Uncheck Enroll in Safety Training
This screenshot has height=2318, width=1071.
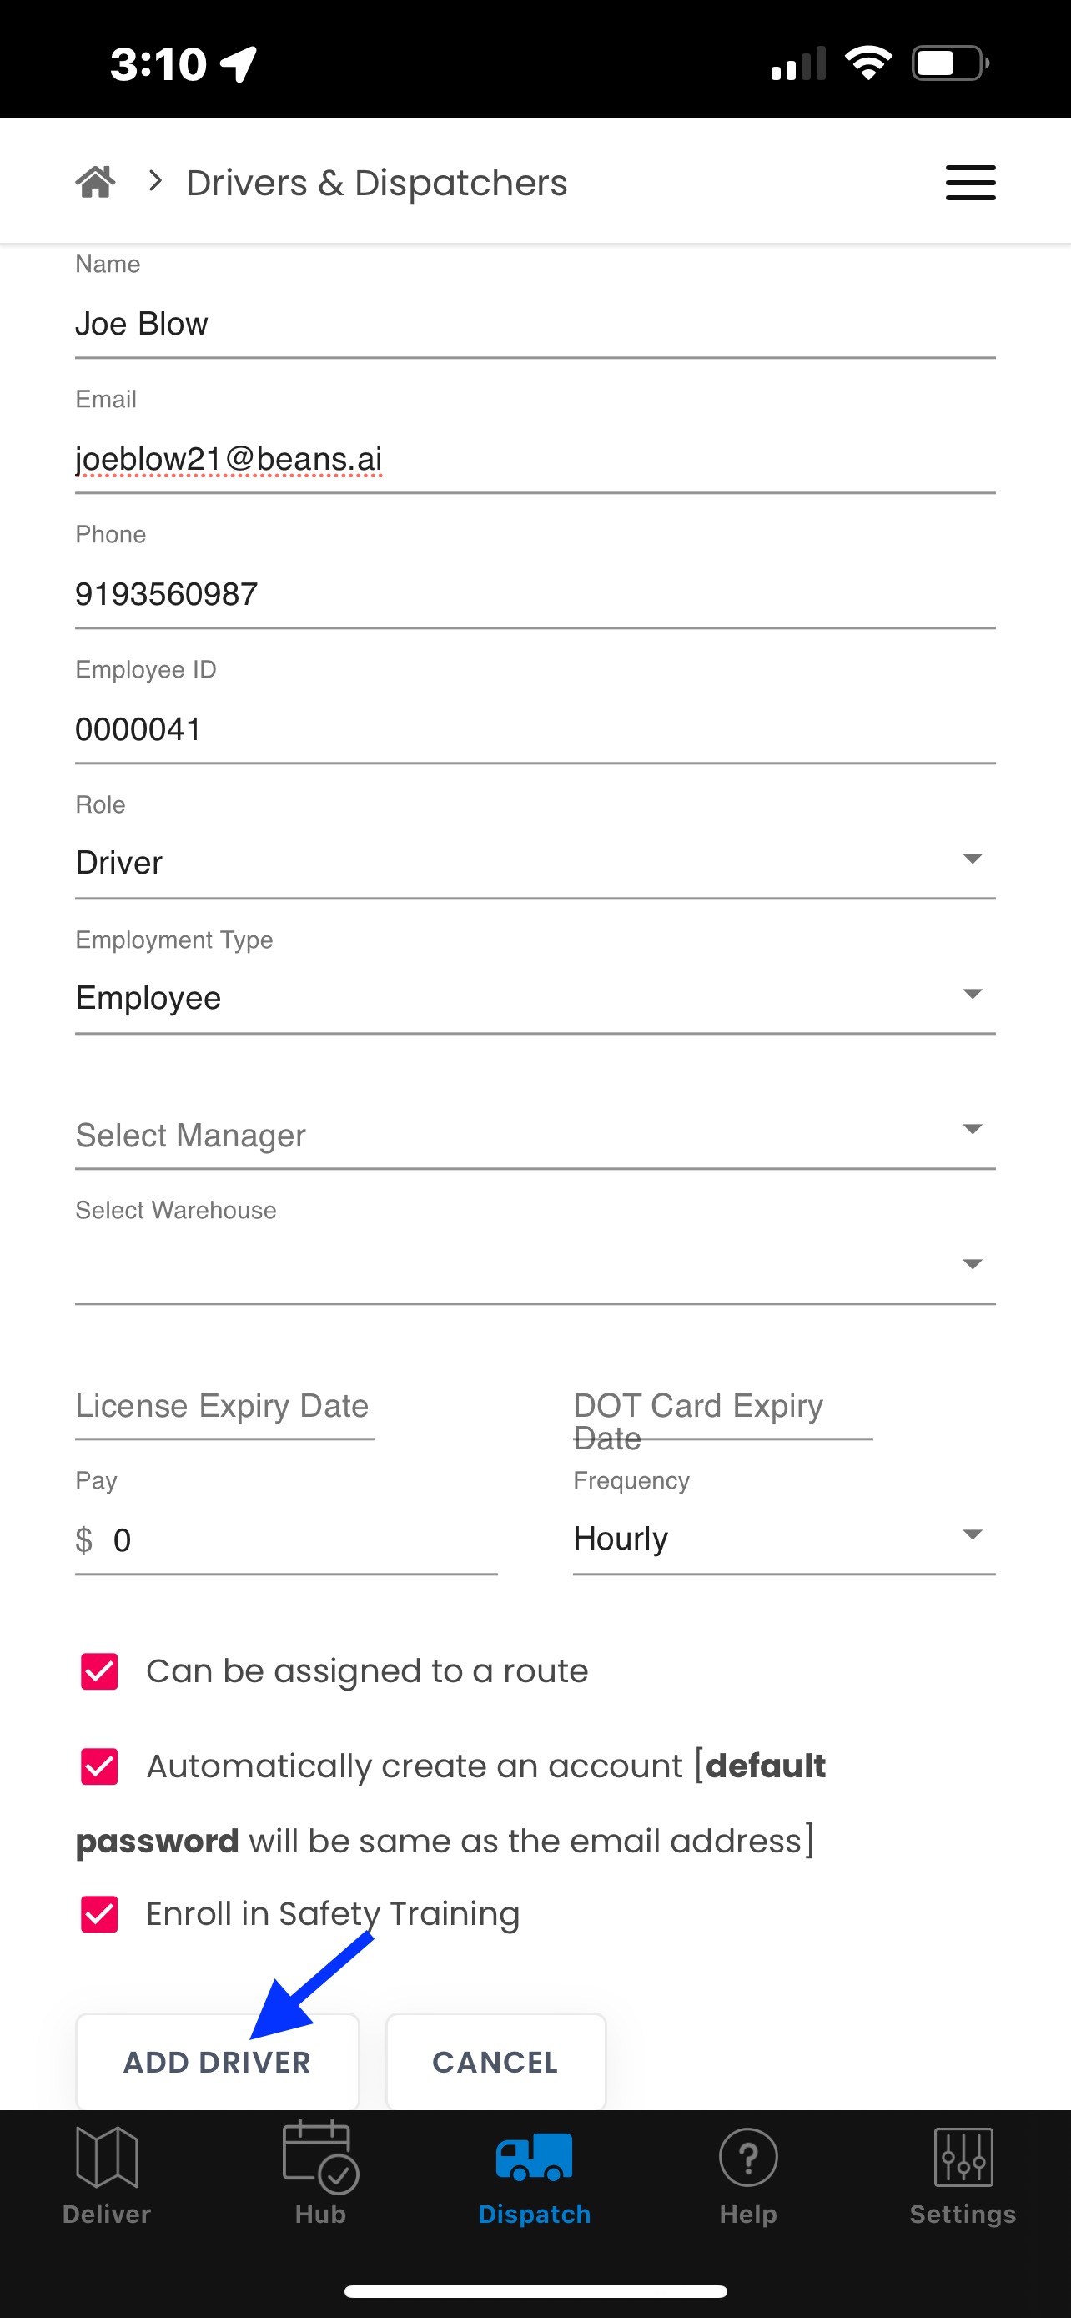pos(100,1914)
